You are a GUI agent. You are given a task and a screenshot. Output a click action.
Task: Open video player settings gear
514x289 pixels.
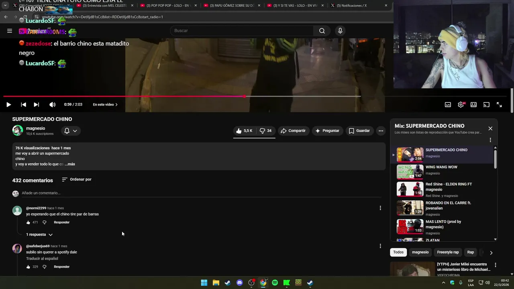(x=461, y=104)
